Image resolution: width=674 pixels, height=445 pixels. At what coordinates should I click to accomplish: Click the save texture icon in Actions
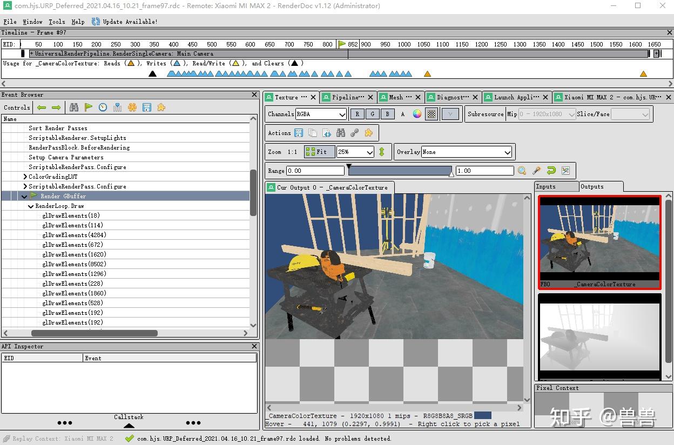tap(299, 133)
